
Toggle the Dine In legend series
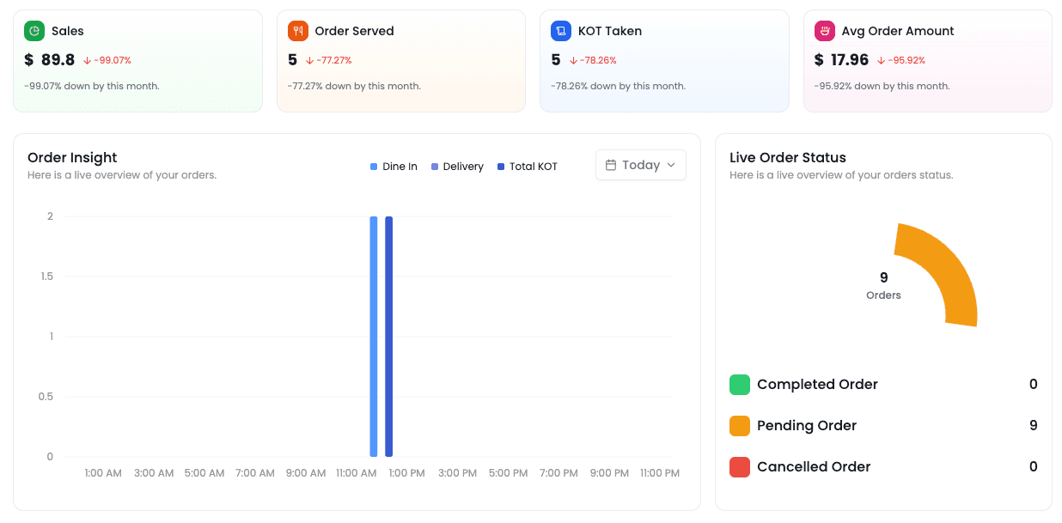(394, 167)
